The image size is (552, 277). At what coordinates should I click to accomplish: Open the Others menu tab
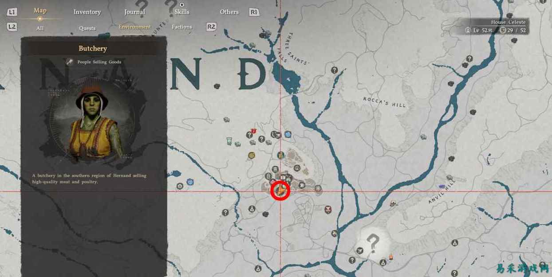[x=229, y=12]
